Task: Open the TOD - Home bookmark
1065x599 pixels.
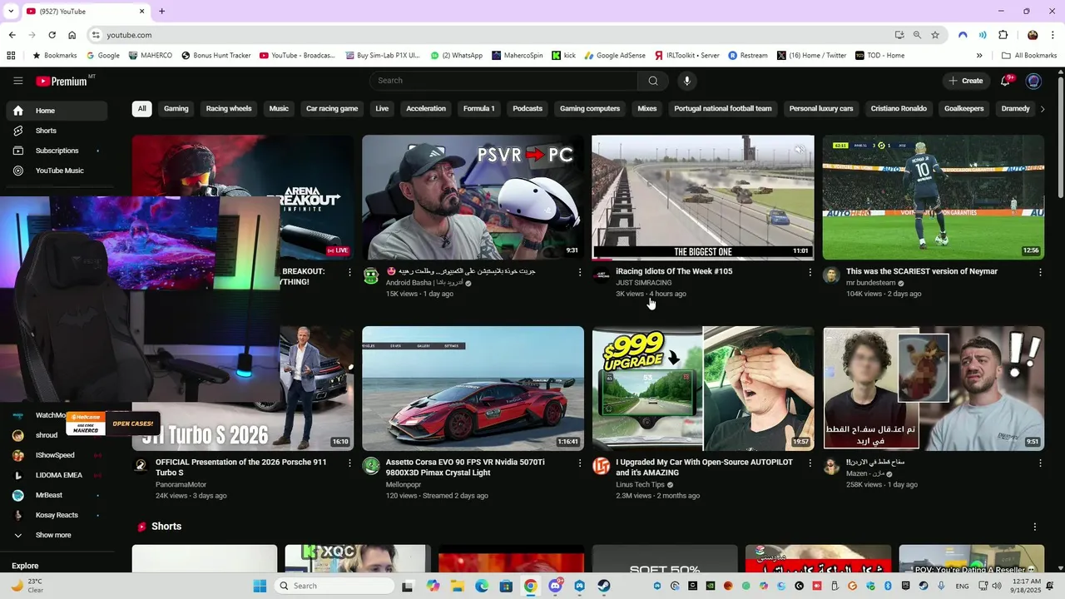Action: (x=879, y=56)
